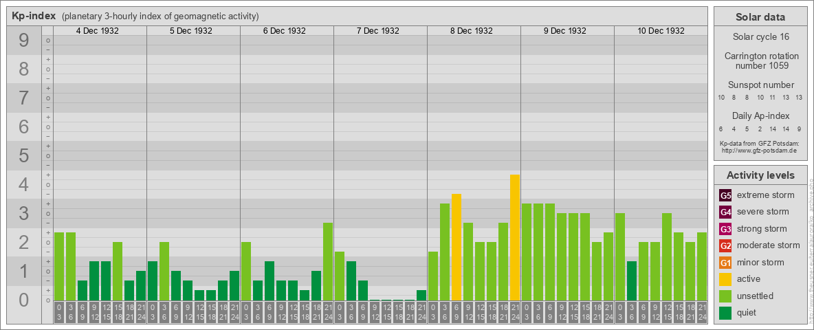Click the Kp scale number 9
This screenshot has width=814, height=330.
(x=23, y=41)
